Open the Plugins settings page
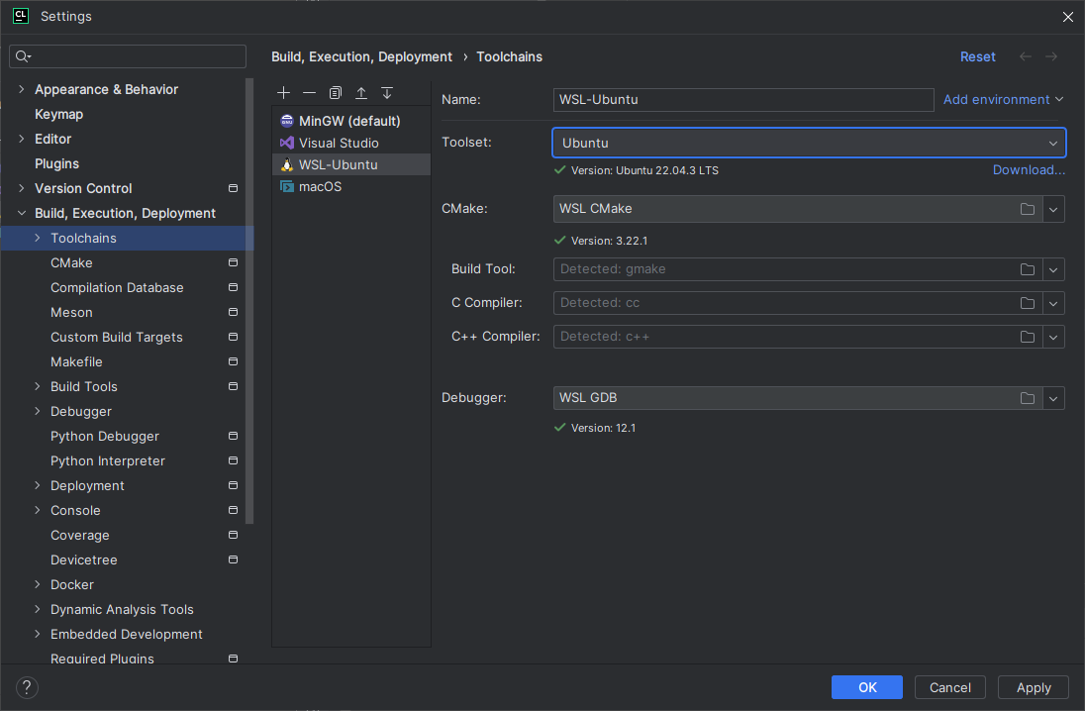The width and height of the screenshot is (1085, 711). pos(55,162)
